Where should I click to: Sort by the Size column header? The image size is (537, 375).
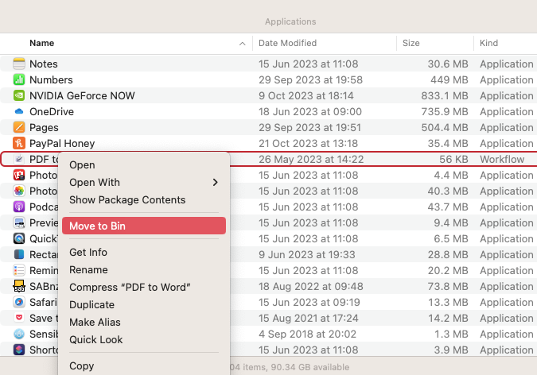coord(411,43)
